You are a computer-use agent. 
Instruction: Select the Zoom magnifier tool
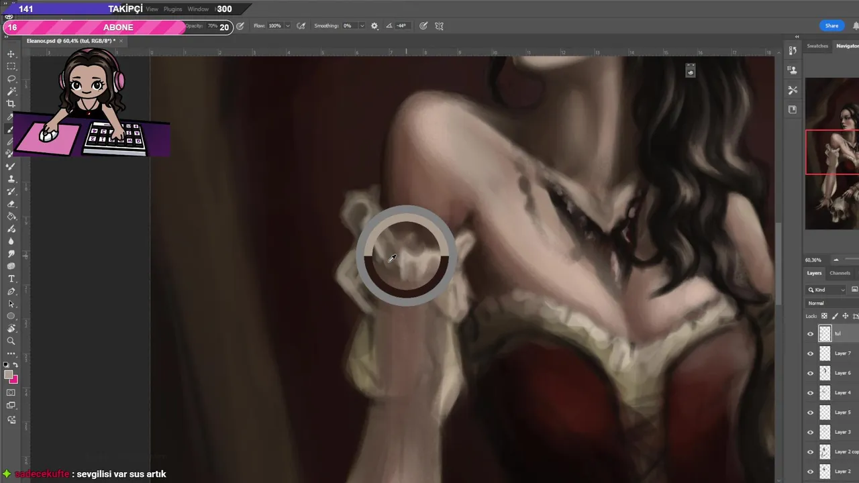(11, 341)
